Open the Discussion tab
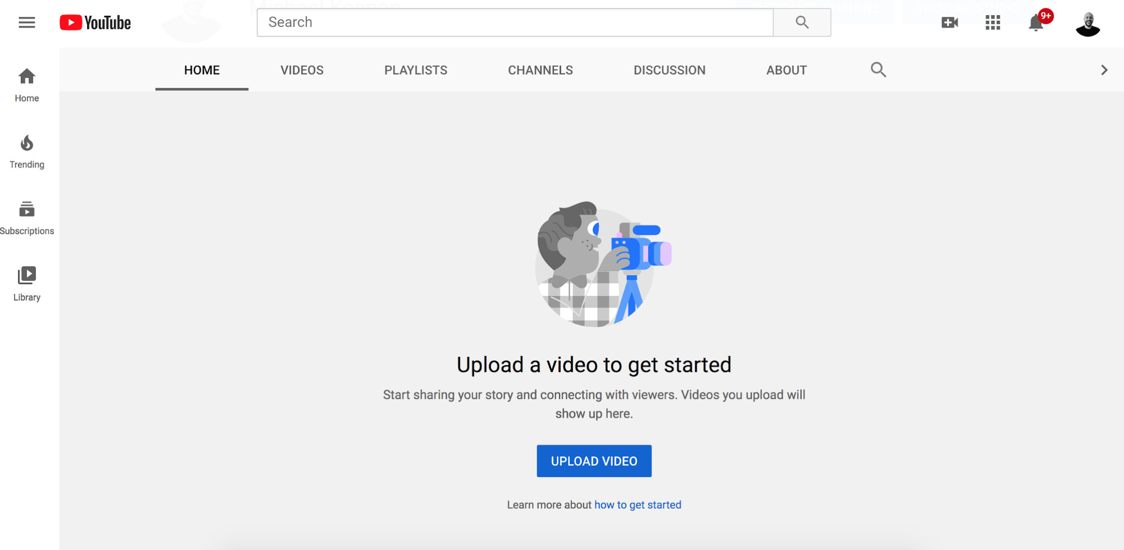1124x550 pixels. click(x=669, y=70)
